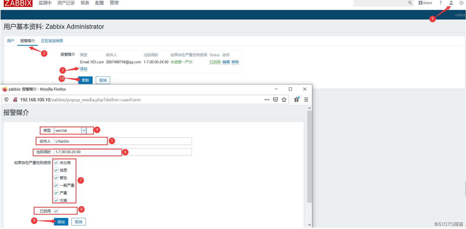Toggle the 灾难 severity checkbox
This screenshot has width=466, height=229.
[56, 200]
